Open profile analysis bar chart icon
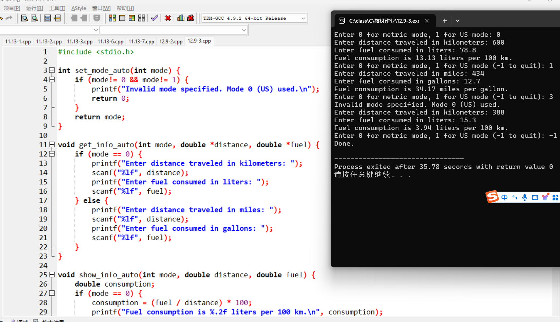The height and width of the screenshot is (322, 560). pos(181,18)
